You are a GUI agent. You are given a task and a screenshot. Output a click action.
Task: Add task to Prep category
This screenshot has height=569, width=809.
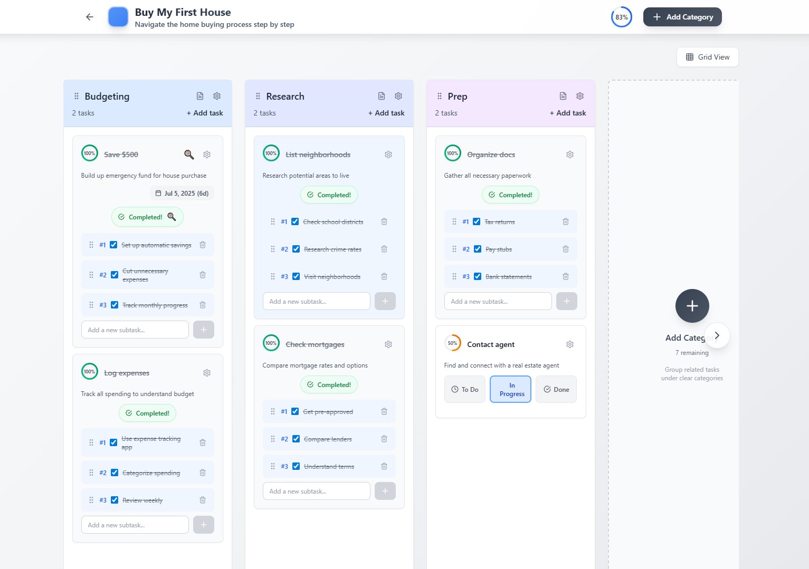[568, 113]
